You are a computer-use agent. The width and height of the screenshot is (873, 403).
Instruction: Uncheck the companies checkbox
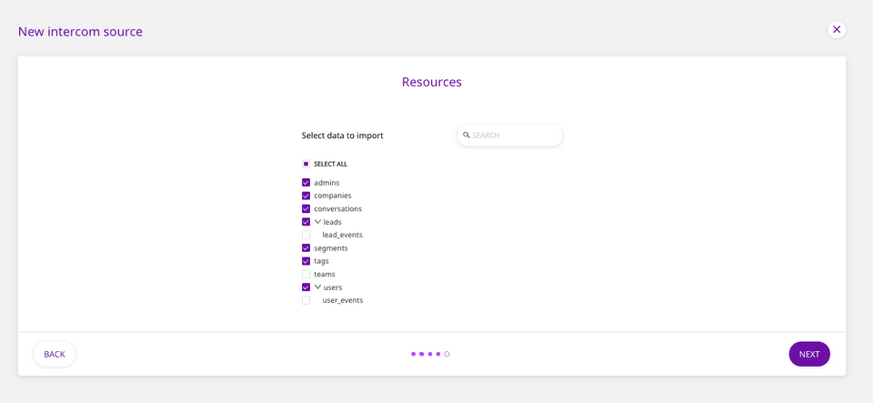(x=306, y=196)
